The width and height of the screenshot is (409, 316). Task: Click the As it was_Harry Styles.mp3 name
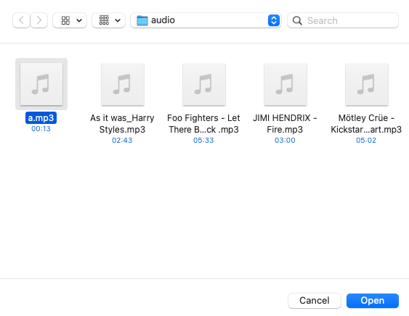pyautogui.click(x=122, y=124)
